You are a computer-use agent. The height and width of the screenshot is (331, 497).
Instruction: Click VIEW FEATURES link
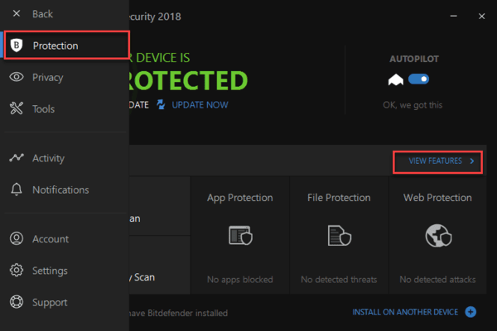435,161
